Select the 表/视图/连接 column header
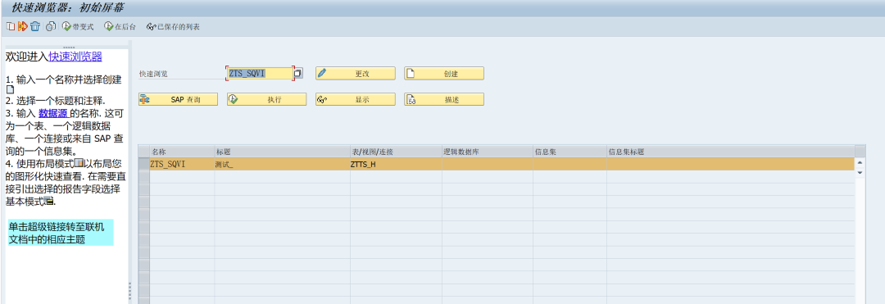Image resolution: width=885 pixels, height=304 pixels. [396, 152]
